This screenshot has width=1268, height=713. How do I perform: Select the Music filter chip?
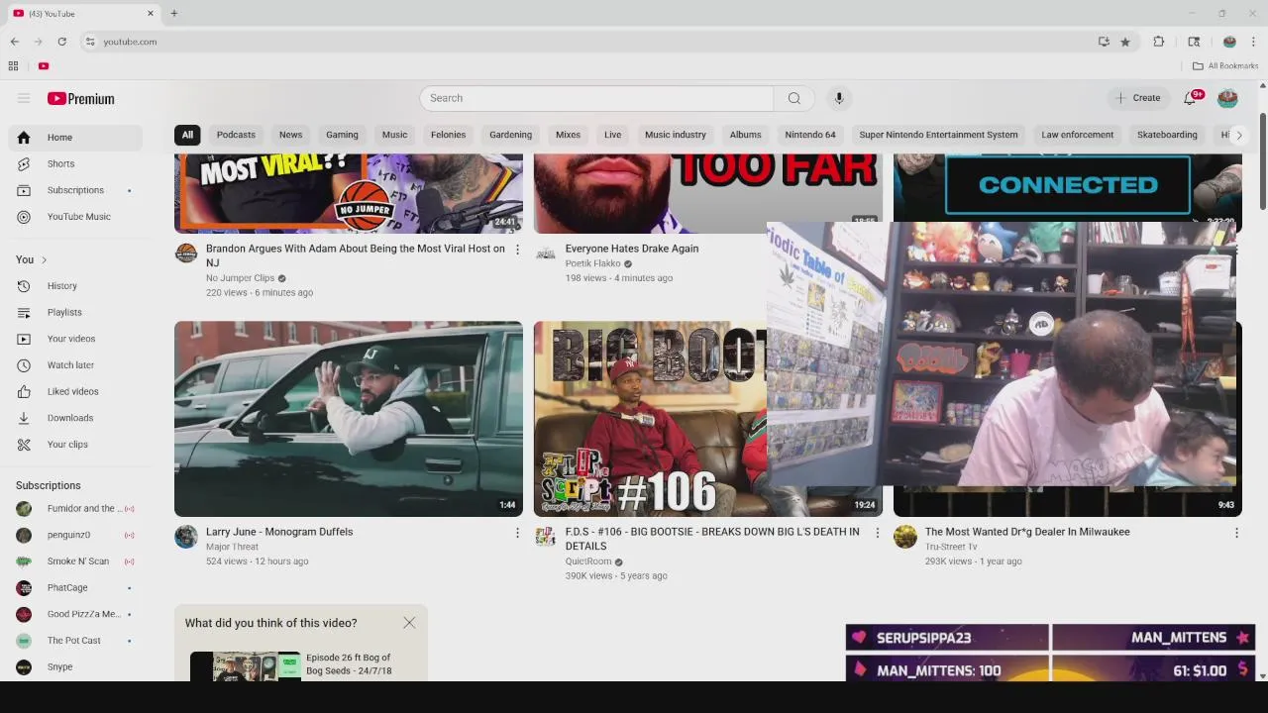pos(394,135)
